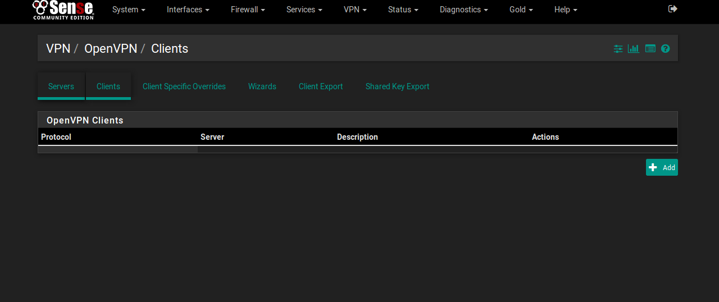The height and width of the screenshot is (302, 719).
Task: Open the Services menu
Action: 304,10
